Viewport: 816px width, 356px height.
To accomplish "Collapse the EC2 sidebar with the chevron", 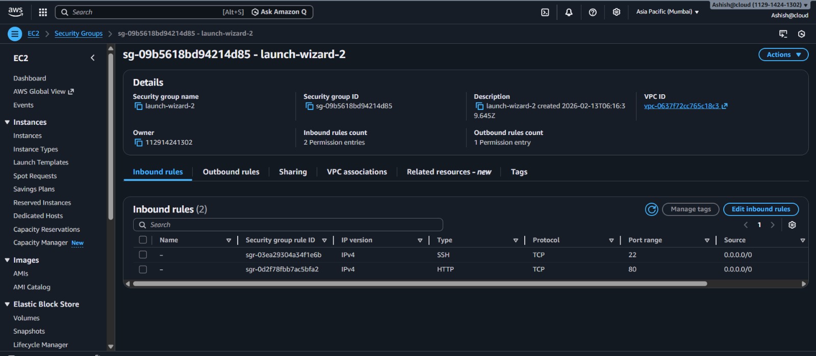I will click(x=92, y=58).
